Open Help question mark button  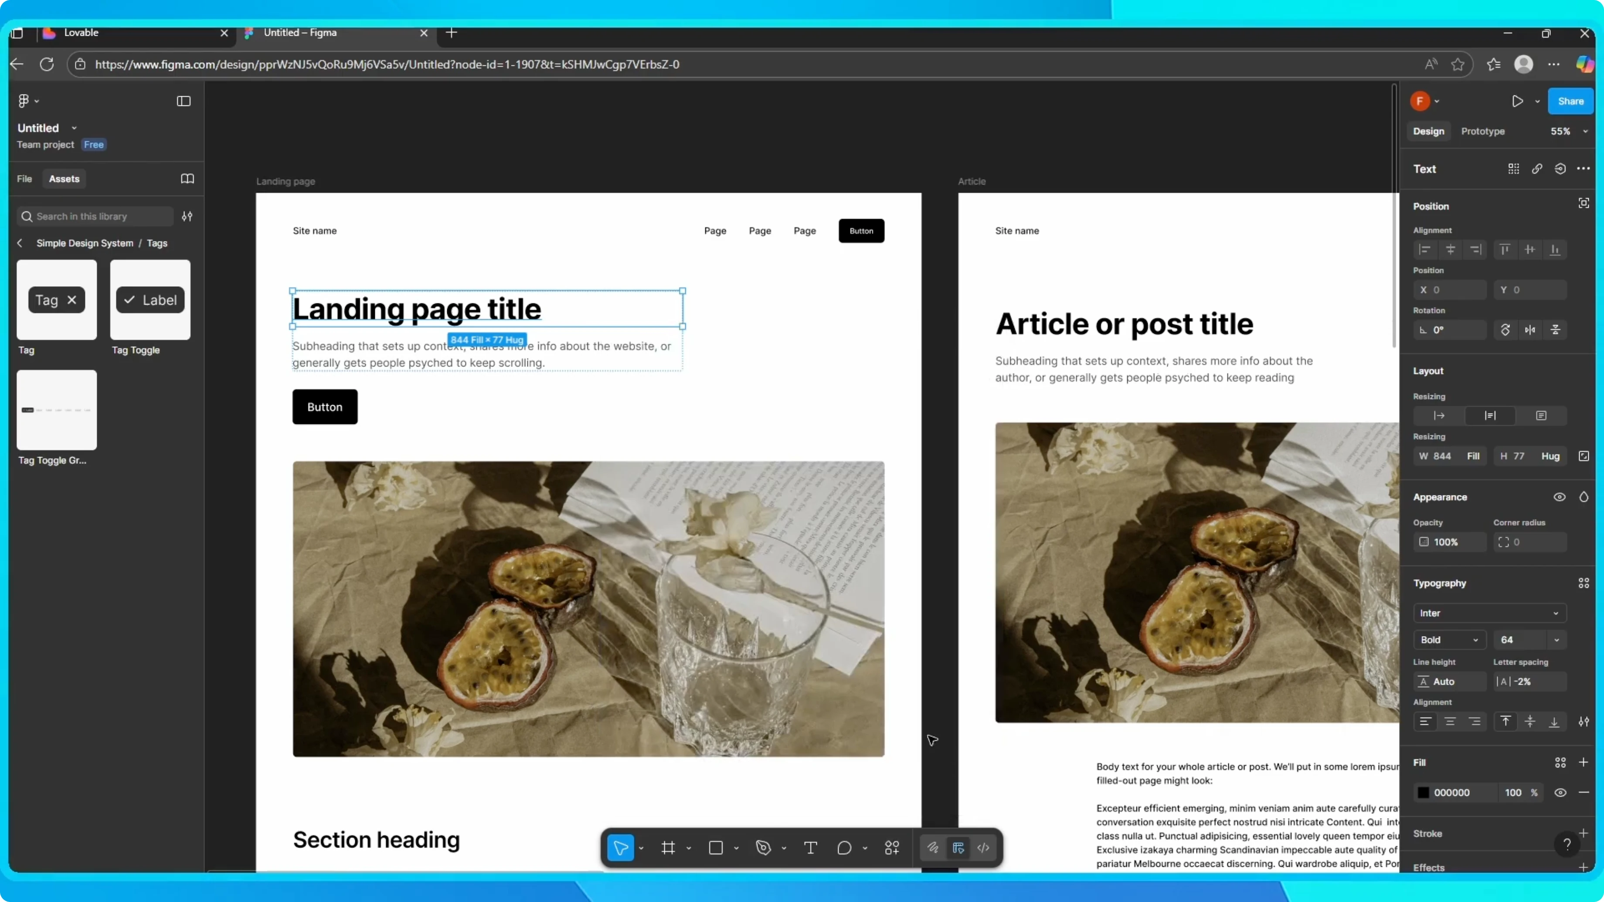tap(1567, 844)
